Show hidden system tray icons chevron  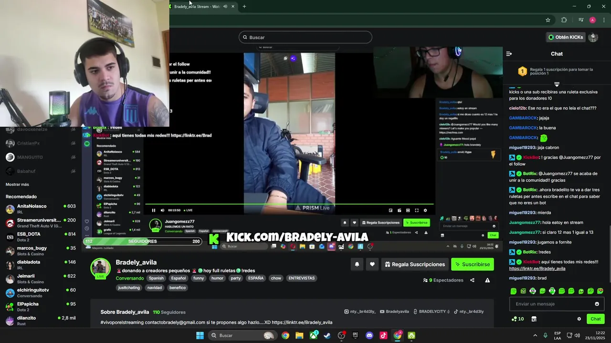(x=535, y=335)
